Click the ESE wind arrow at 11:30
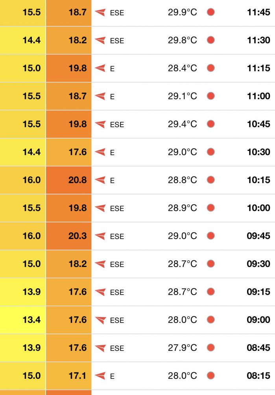Screen dimensions: 275x395 (x=100, y=40)
